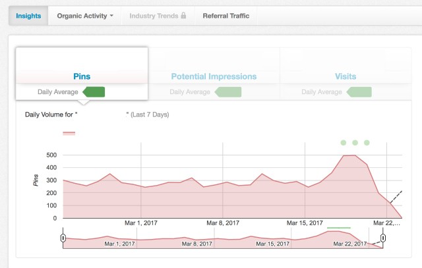The width and height of the screenshot is (422, 268).
Task: Switch to the Insights tab
Action: [29, 15]
